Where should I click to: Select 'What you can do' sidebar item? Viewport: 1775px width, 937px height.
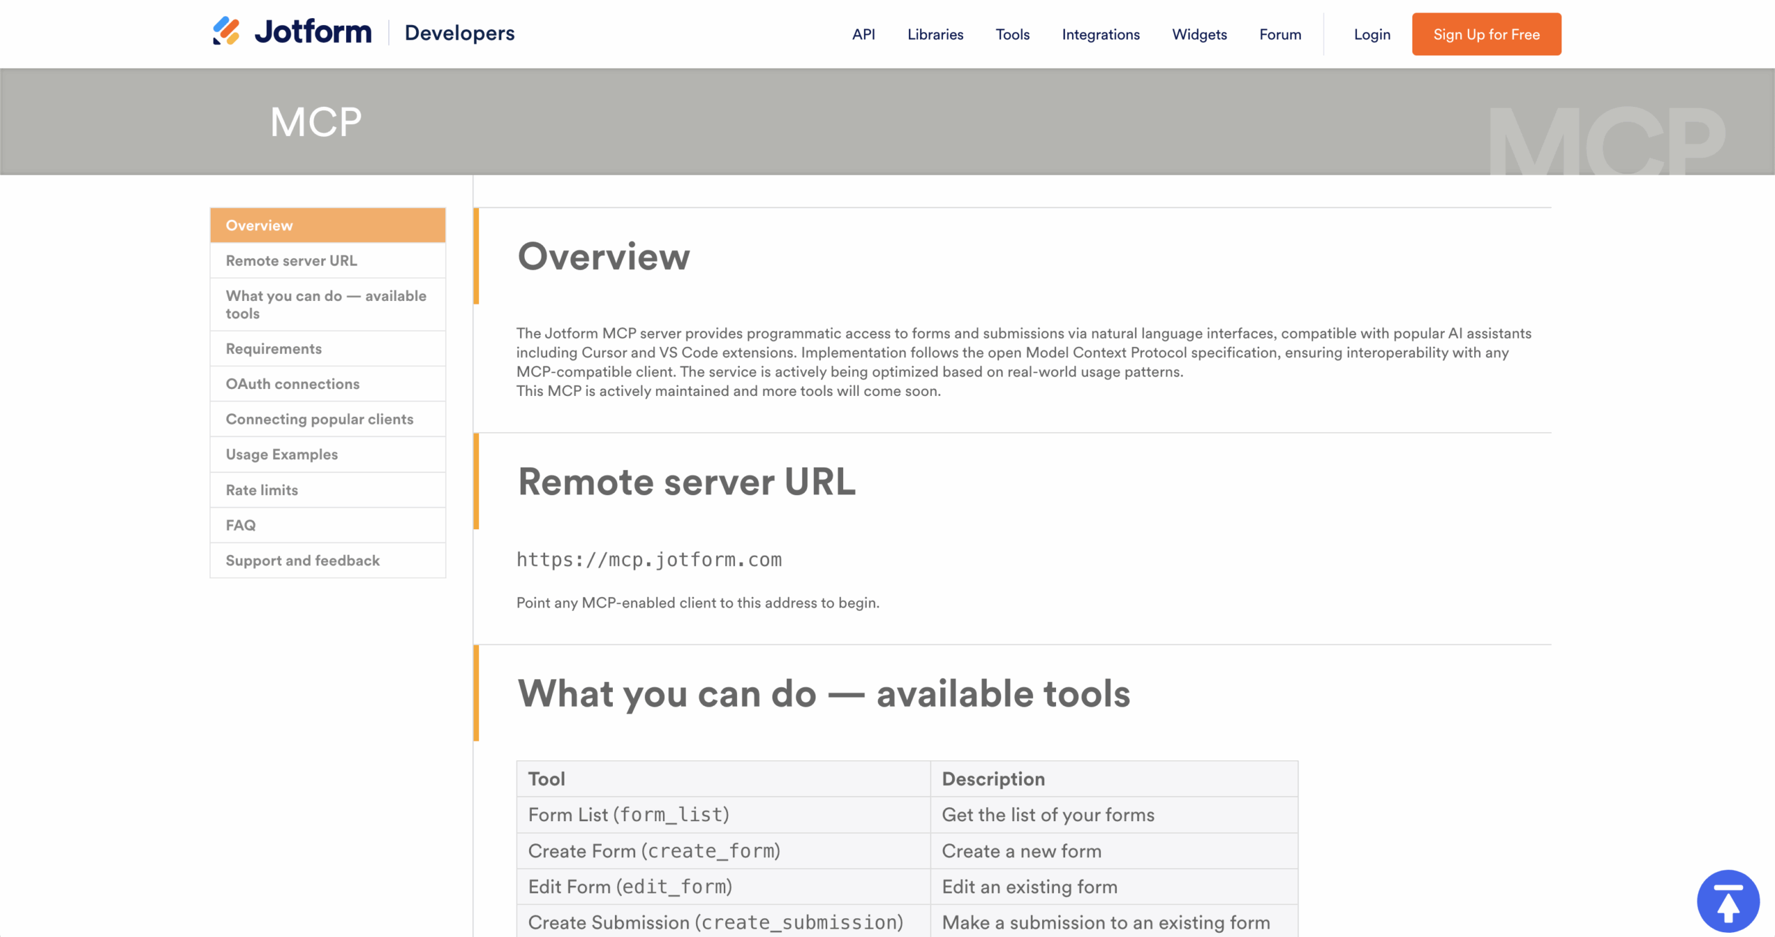point(327,304)
